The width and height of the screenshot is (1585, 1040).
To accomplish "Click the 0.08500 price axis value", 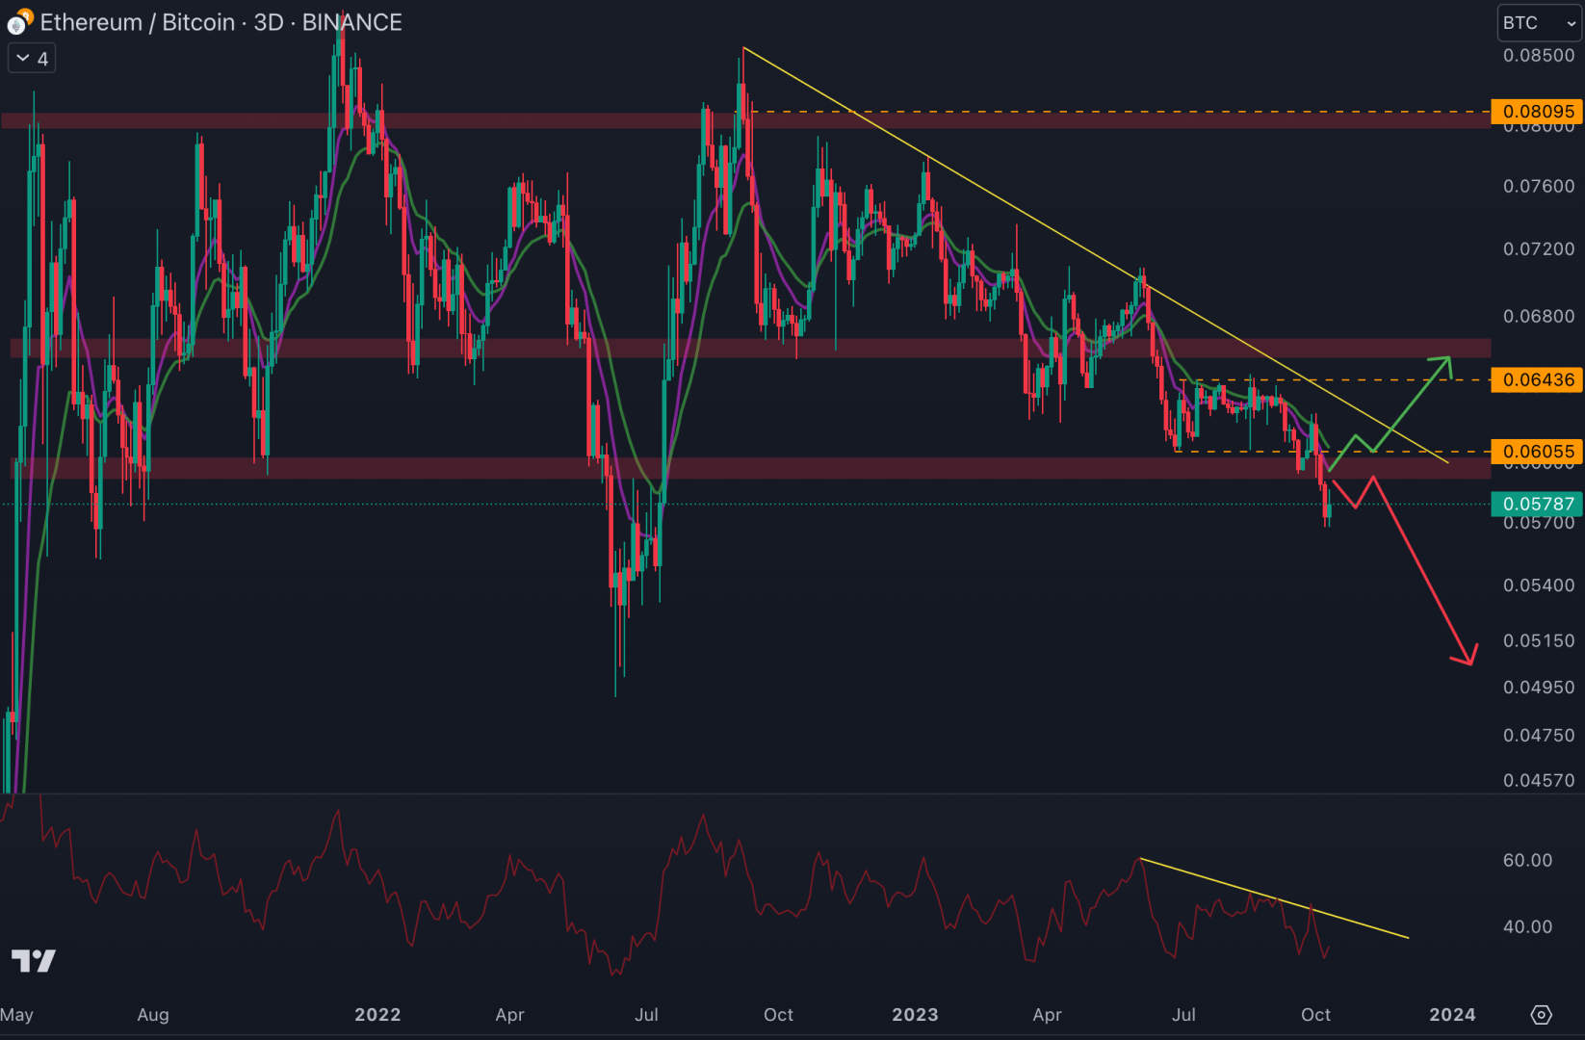I will [x=1539, y=56].
